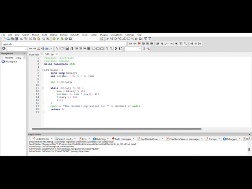
Task: Click the Break debugger pause icon
Action: [x=136, y=39]
